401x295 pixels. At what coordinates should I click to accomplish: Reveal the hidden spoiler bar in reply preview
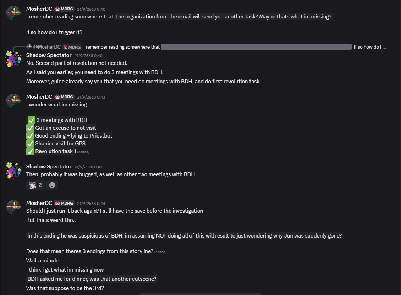pyautogui.click(x=256, y=47)
